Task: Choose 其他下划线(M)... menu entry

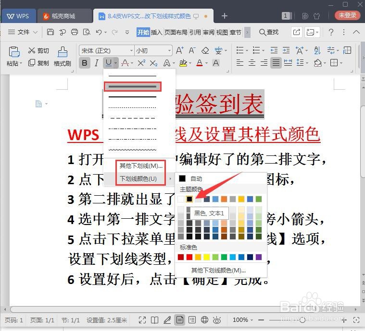Action: click(141, 166)
